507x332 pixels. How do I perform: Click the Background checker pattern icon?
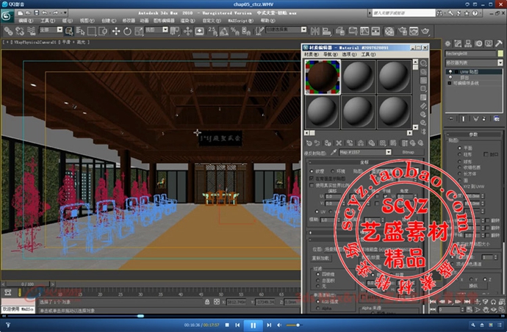click(423, 80)
